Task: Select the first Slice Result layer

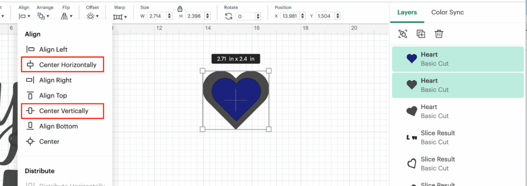Action: click(x=458, y=137)
